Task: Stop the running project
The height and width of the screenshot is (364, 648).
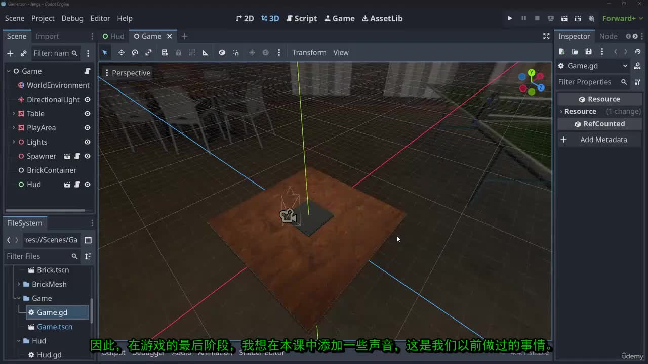Action: click(x=537, y=18)
